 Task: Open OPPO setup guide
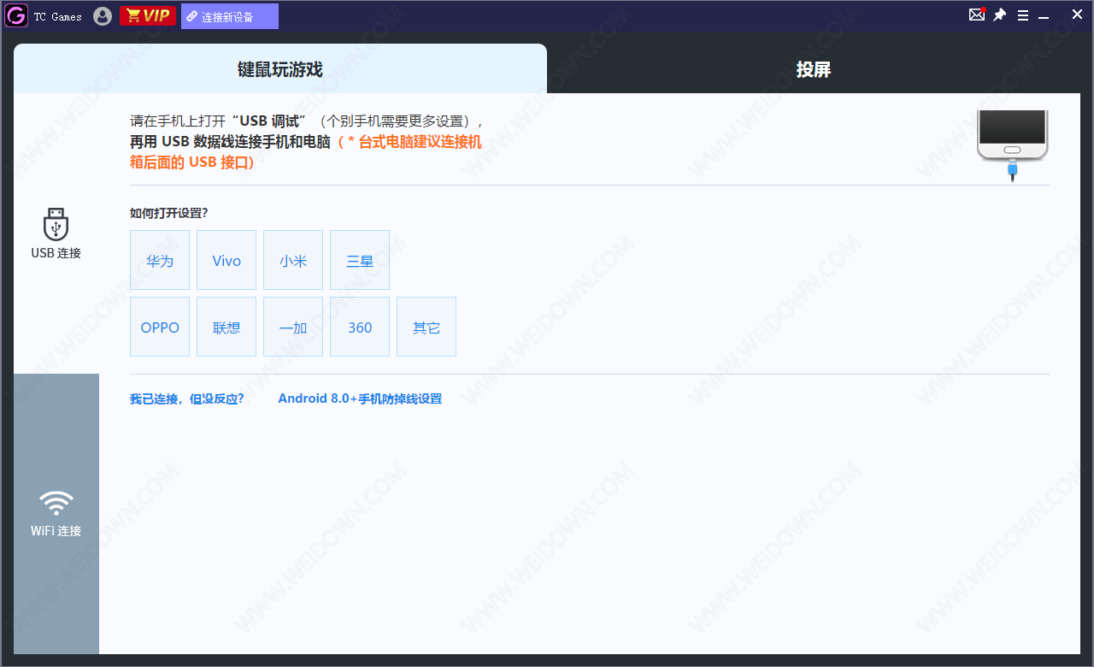pos(160,327)
